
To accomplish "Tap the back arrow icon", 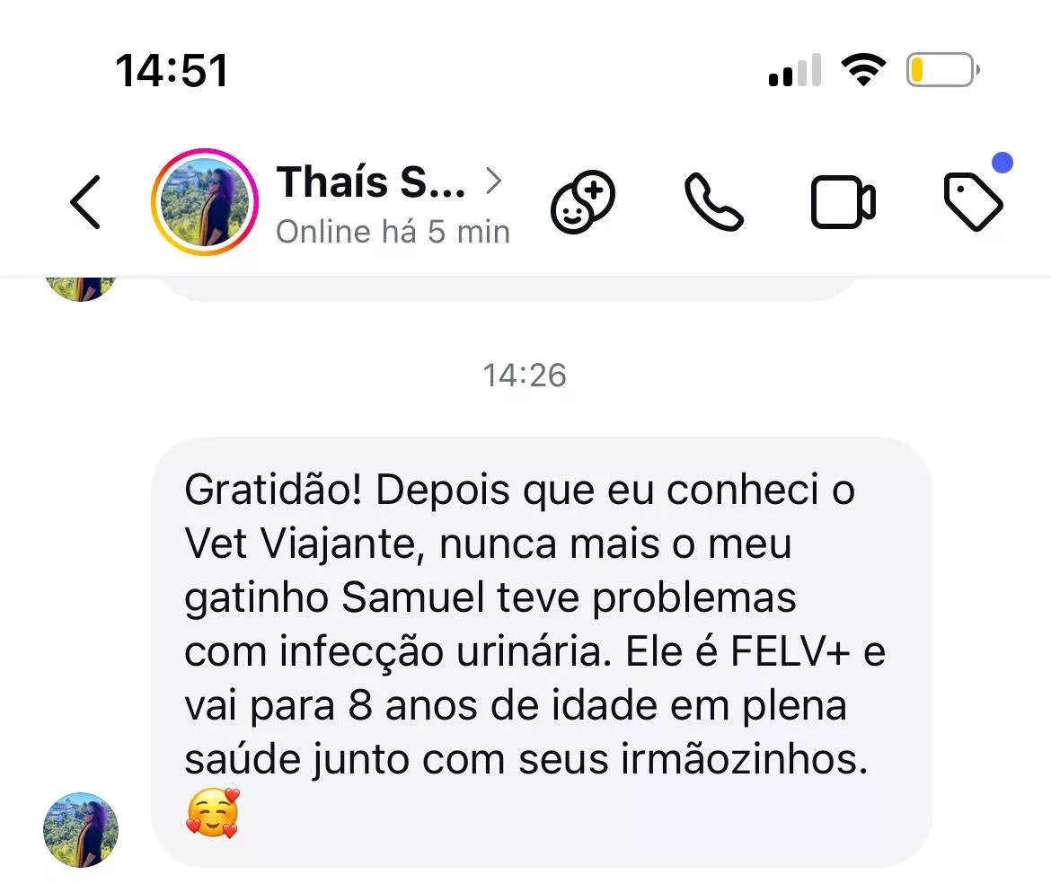I will point(86,202).
